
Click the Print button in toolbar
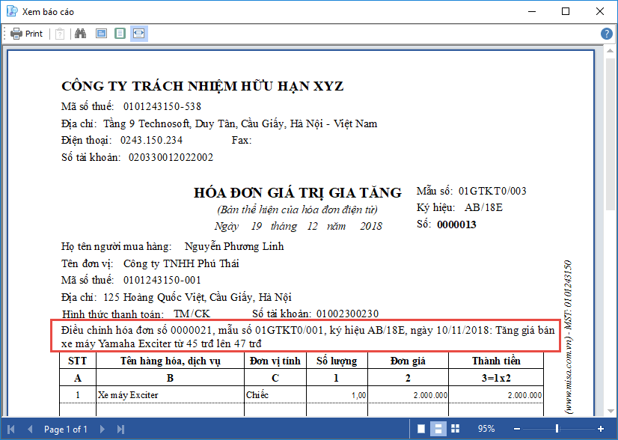coord(27,34)
